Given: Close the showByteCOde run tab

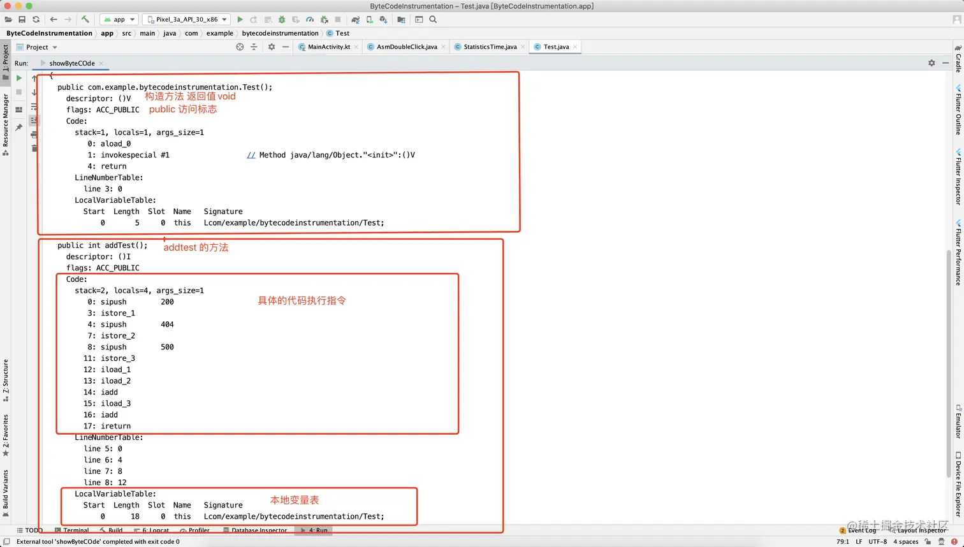Looking at the screenshot, I should 101,63.
